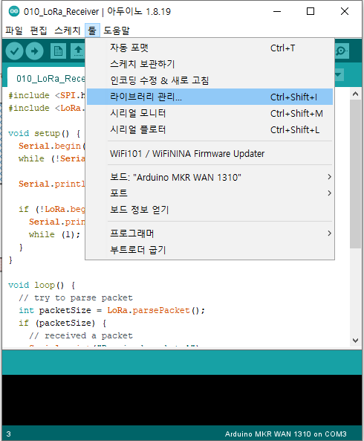Image resolution: width=364 pixels, height=441 pixels.
Task: Click the line number 3 in status bar
Action: 9,434
